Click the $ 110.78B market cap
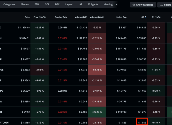The image size is (172, 125). (x=121, y=112)
